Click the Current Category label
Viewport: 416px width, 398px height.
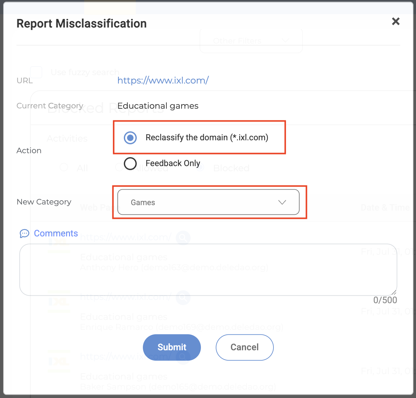(x=50, y=106)
